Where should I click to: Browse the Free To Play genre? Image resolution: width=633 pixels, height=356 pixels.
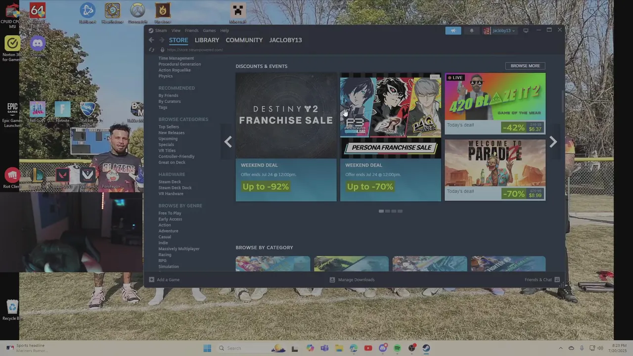click(x=170, y=213)
